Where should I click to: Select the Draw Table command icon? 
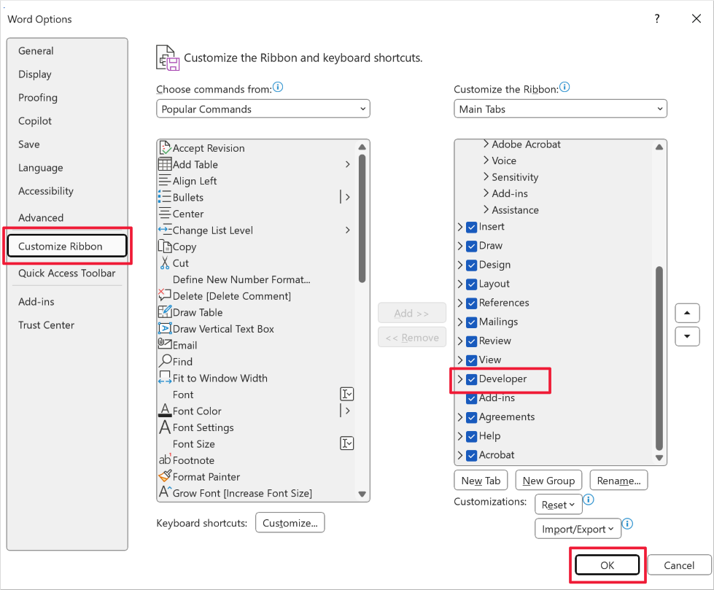[x=164, y=312]
